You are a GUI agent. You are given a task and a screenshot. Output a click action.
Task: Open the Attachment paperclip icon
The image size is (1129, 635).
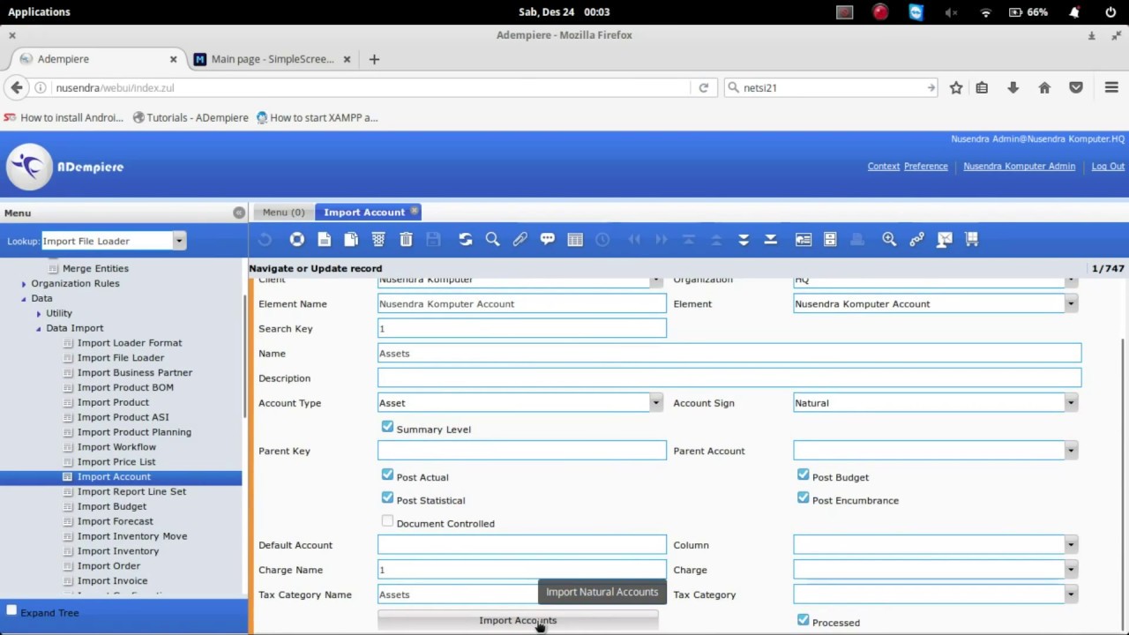point(520,239)
